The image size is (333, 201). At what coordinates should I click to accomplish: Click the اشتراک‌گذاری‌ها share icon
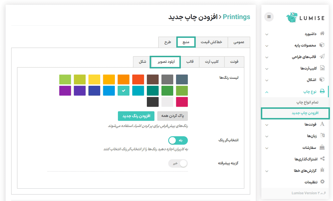coord(322,159)
